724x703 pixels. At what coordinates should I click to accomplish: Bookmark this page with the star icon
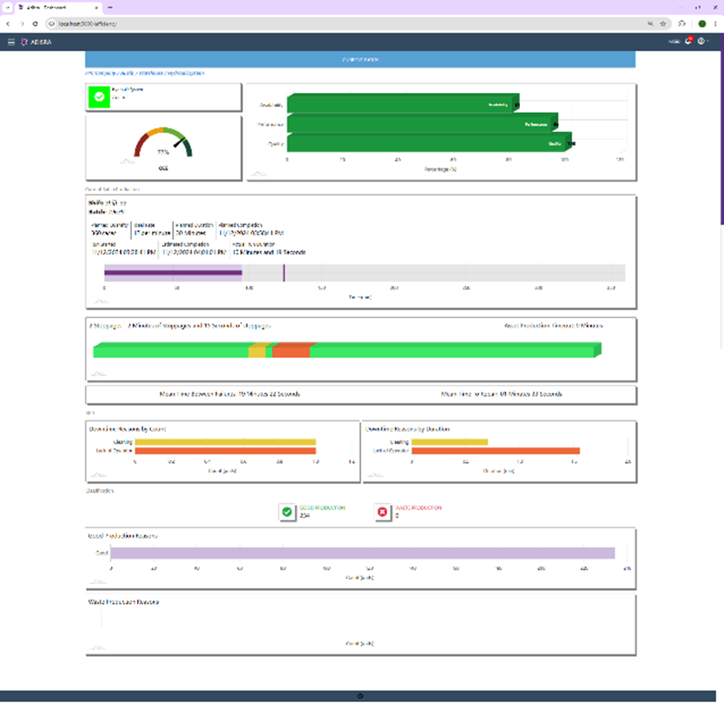(663, 23)
